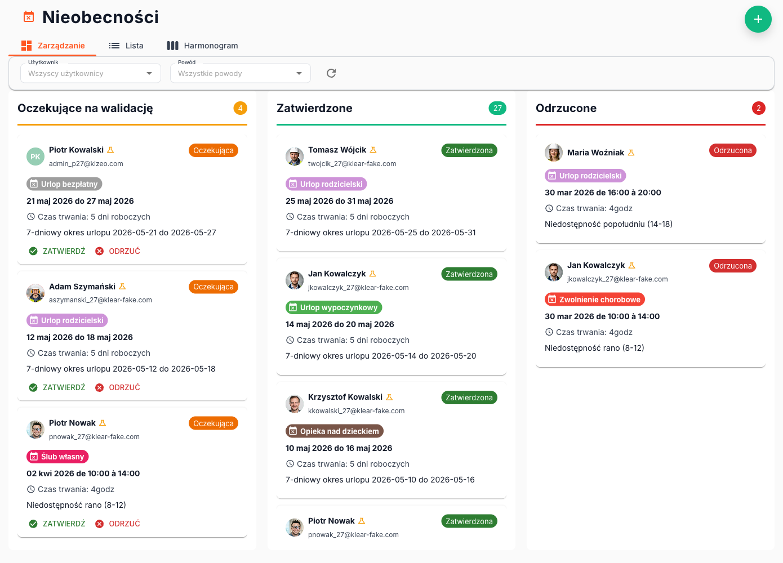Image resolution: width=783 pixels, height=563 pixels.
Task: Click the flask icon beside Piotr Kowalski
Action: click(110, 150)
